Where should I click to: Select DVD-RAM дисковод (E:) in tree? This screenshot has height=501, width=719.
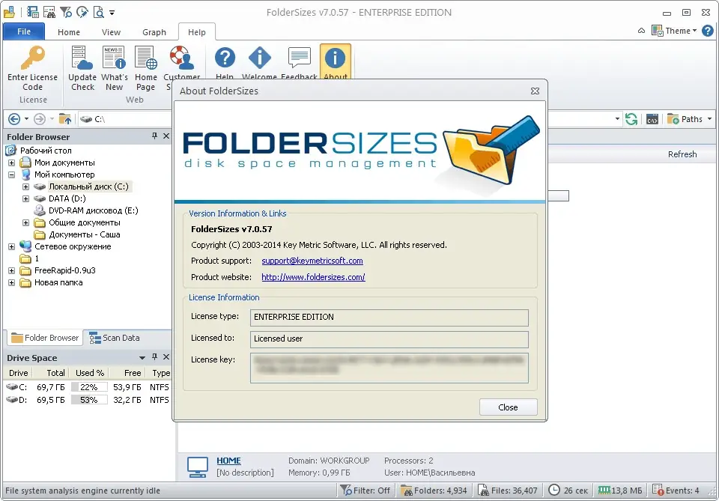pos(93,210)
